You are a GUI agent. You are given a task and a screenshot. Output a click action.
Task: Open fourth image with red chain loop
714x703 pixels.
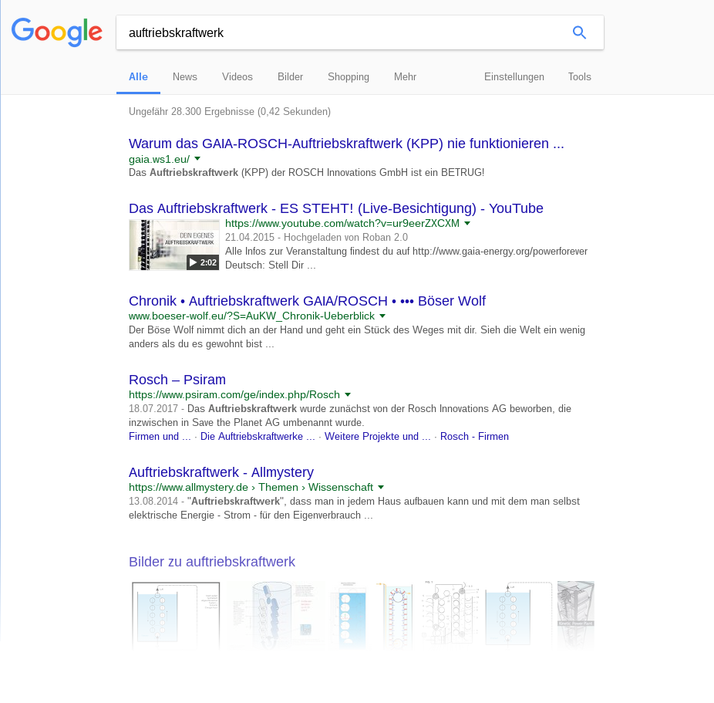[x=394, y=614]
